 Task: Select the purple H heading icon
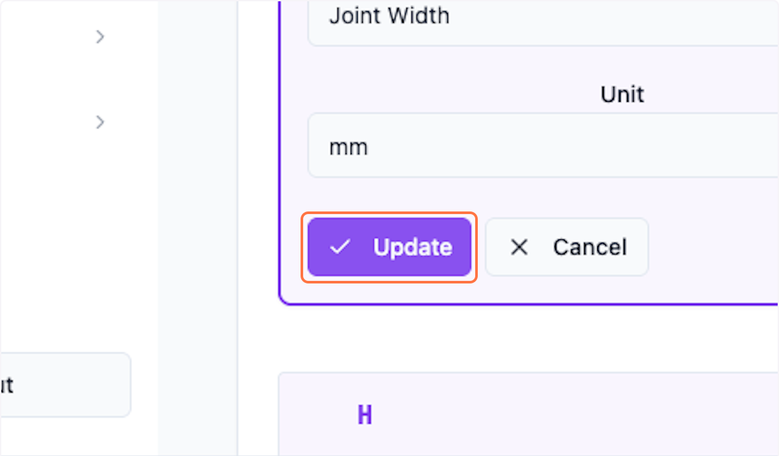tap(365, 414)
